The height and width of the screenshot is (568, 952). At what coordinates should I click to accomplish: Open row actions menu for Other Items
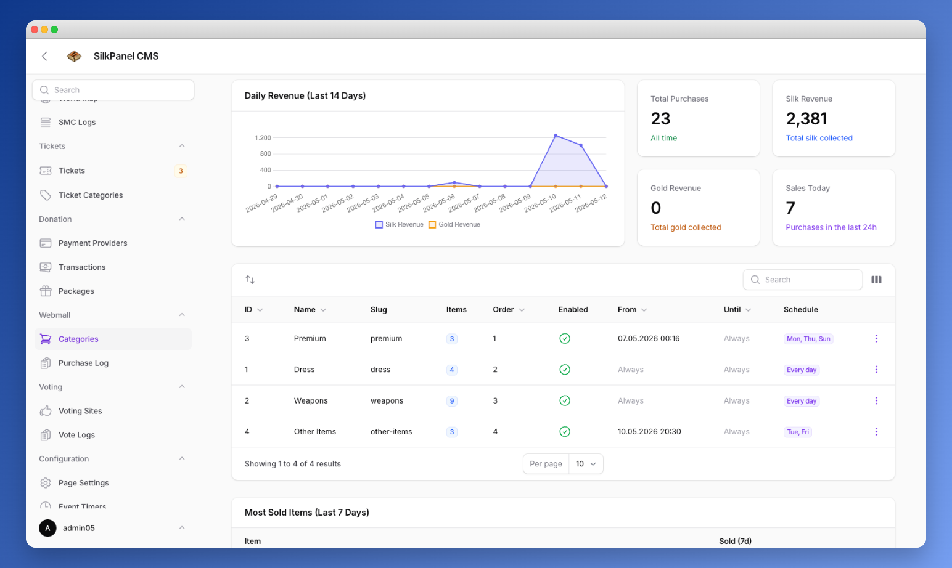[876, 432]
